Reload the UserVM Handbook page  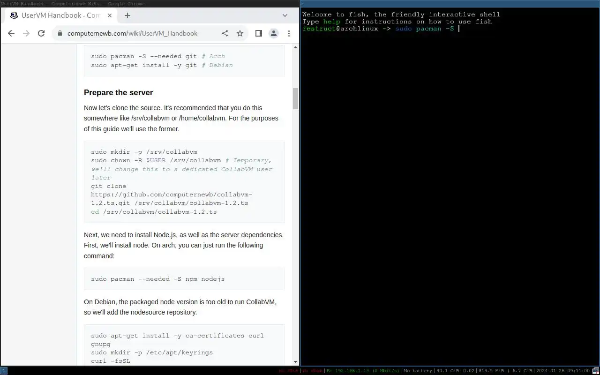[41, 33]
